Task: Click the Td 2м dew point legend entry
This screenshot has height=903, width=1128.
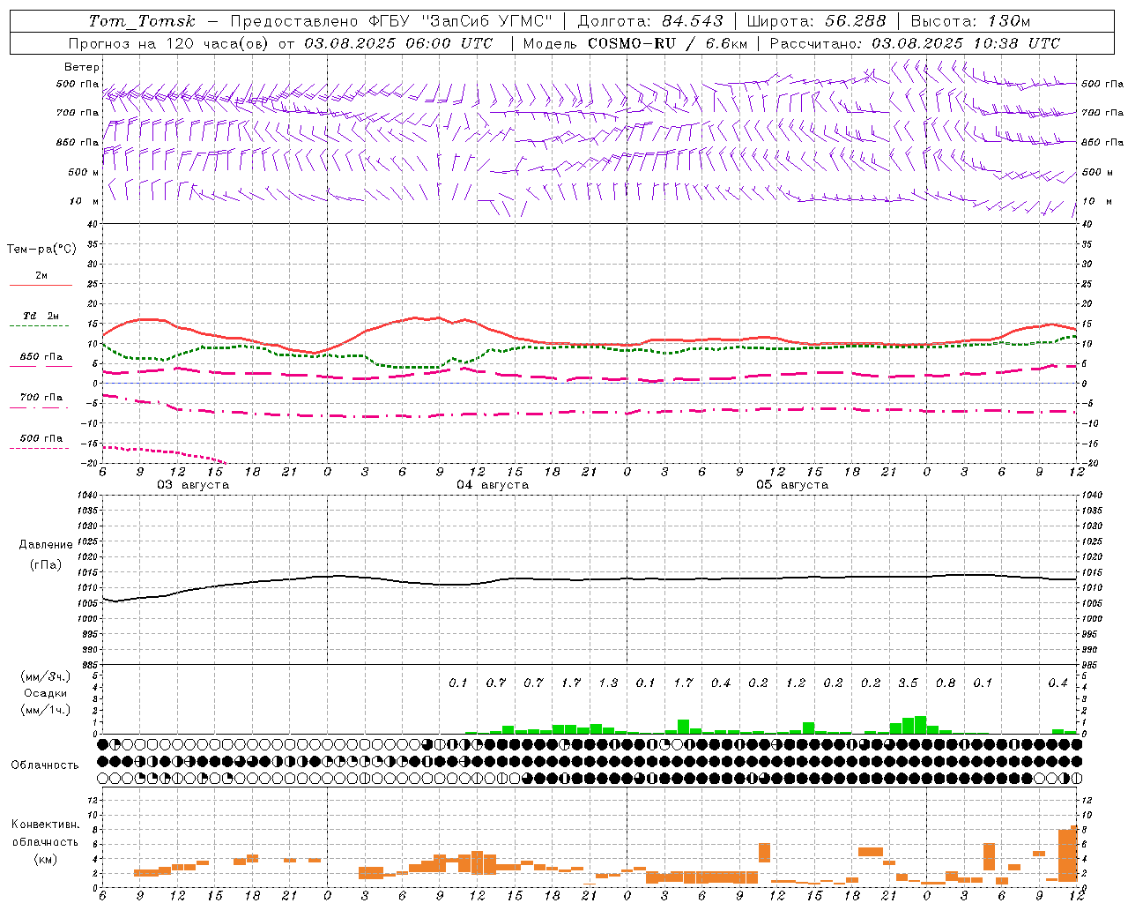Action: click(x=41, y=316)
